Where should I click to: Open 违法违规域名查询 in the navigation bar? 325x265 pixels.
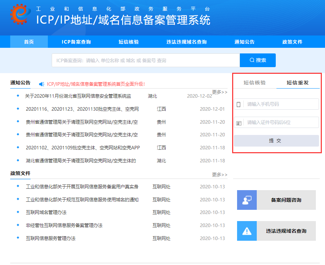click(x=186, y=42)
